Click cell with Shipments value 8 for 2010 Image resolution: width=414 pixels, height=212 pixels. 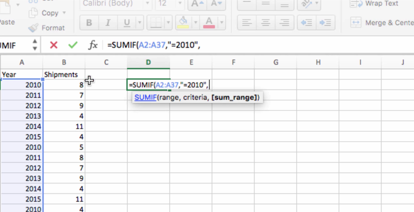[x=64, y=85]
